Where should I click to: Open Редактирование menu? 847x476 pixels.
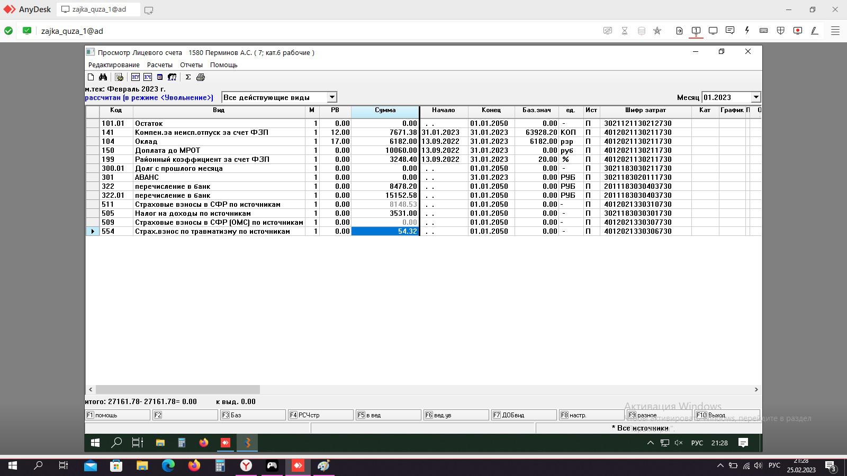coord(114,65)
